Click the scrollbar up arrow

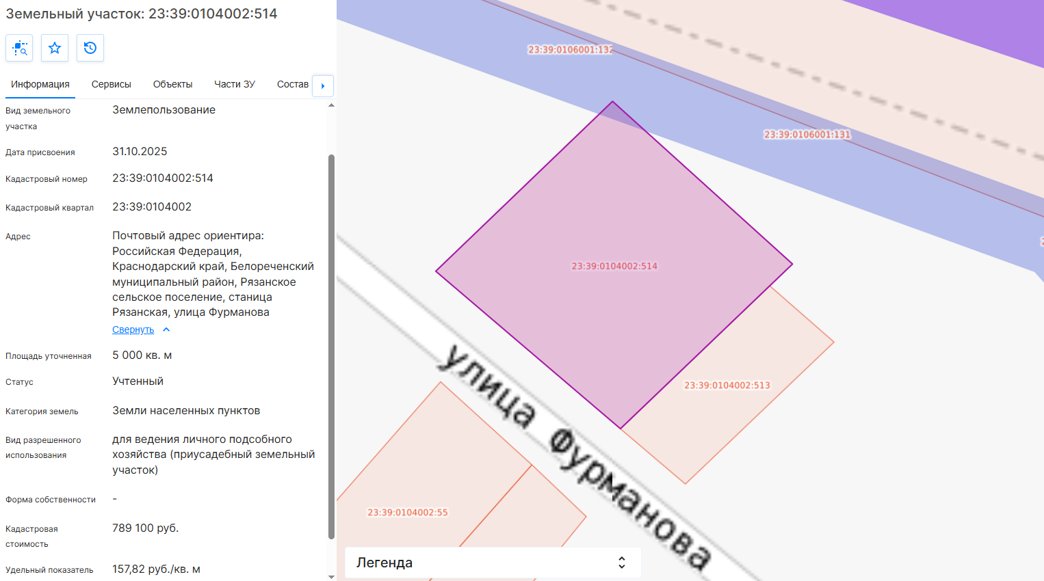(x=332, y=105)
